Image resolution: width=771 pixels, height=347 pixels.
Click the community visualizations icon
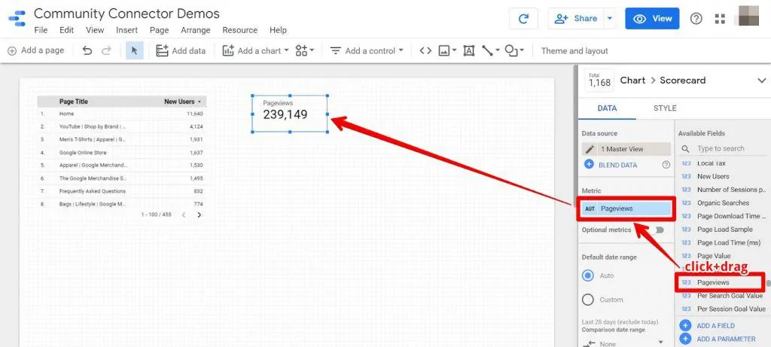pos(301,50)
